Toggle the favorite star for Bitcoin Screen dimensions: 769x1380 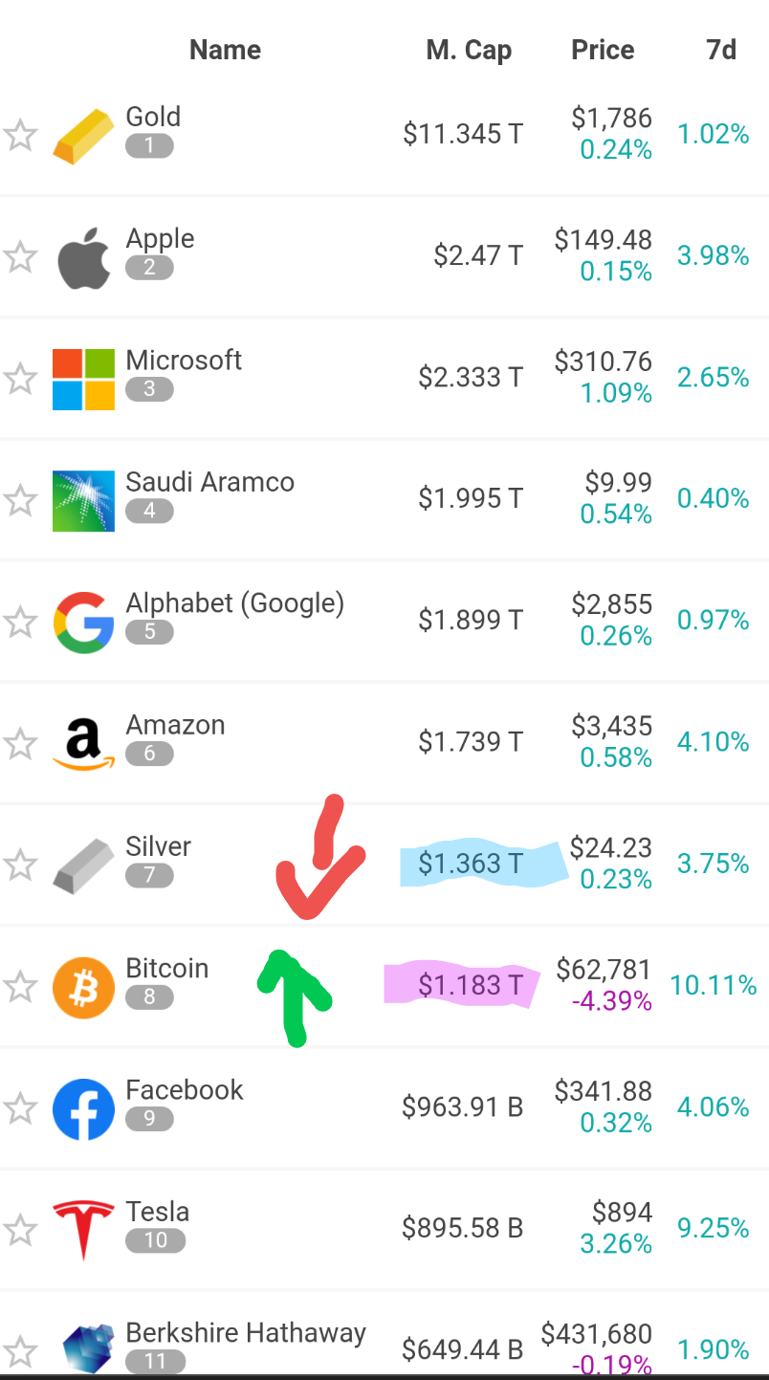pos(20,986)
